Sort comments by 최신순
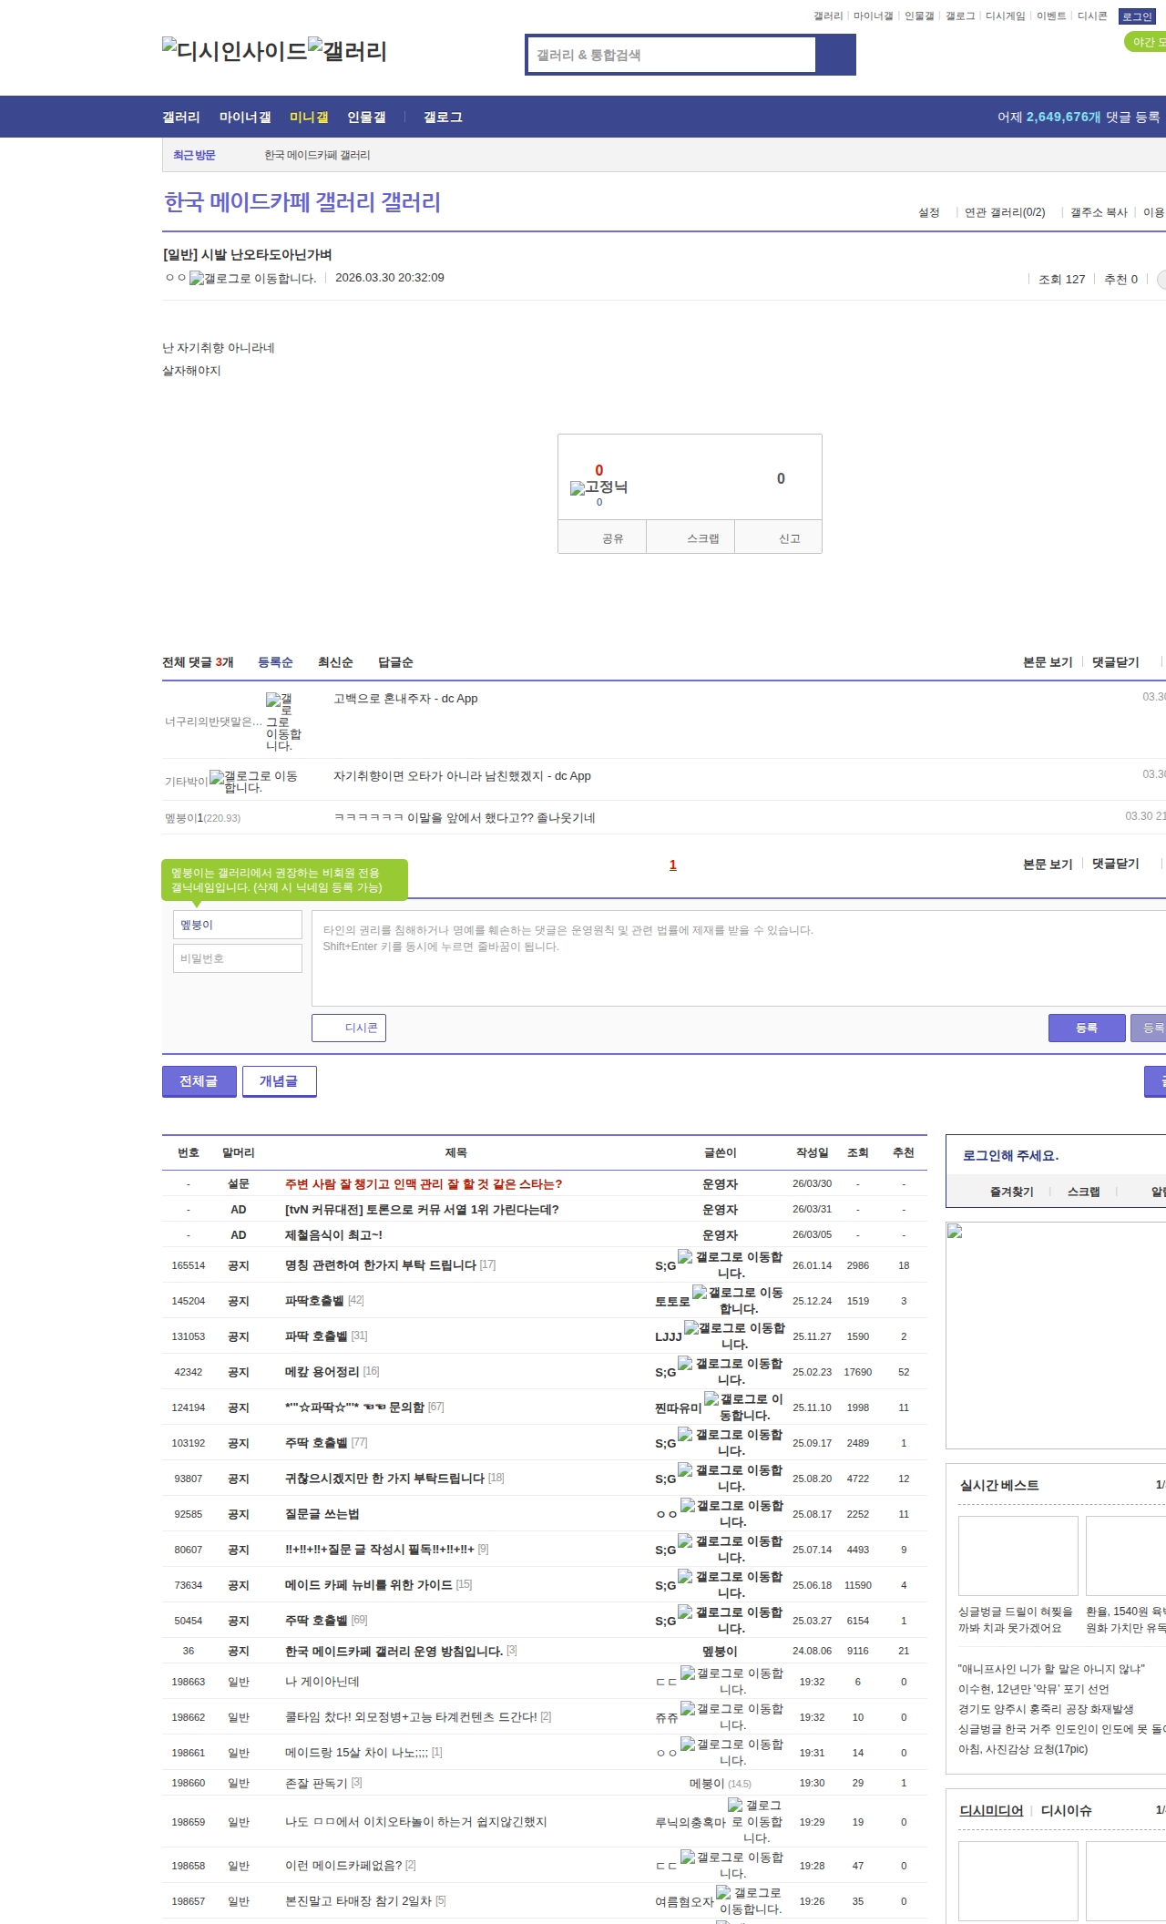The image size is (1166, 1924). click(335, 662)
